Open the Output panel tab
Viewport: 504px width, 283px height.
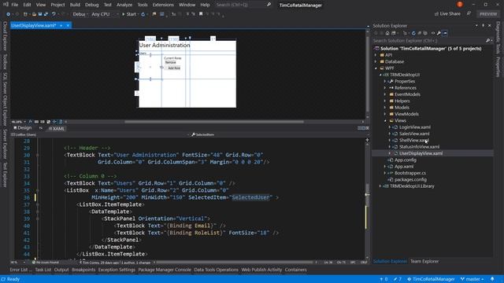(61, 270)
